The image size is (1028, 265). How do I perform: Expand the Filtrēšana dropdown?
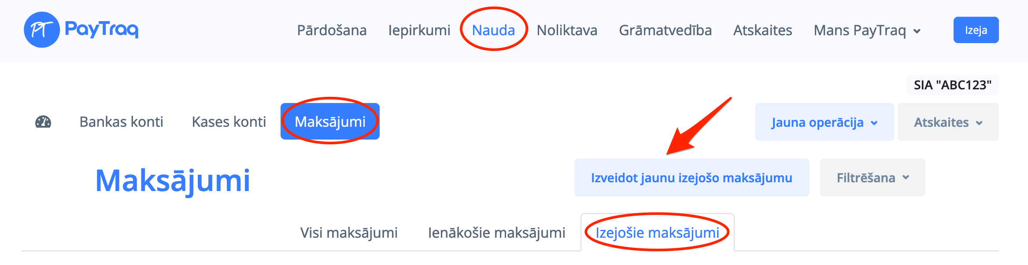pyautogui.click(x=872, y=178)
